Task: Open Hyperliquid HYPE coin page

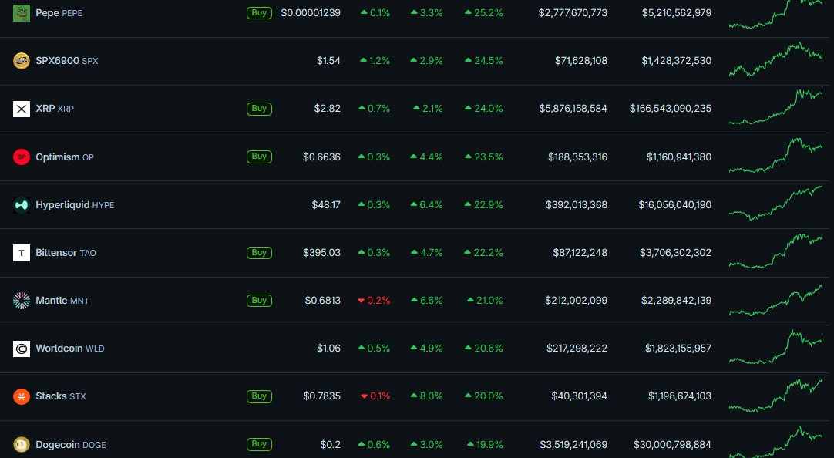Action: [75, 205]
